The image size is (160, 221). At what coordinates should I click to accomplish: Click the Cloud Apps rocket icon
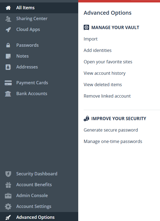pyautogui.click(x=8, y=30)
